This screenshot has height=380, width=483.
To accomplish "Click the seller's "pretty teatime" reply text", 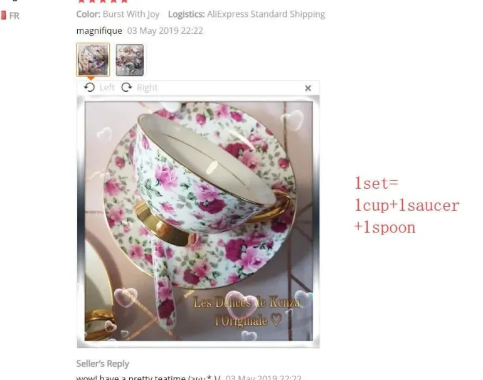I will pos(149,377).
